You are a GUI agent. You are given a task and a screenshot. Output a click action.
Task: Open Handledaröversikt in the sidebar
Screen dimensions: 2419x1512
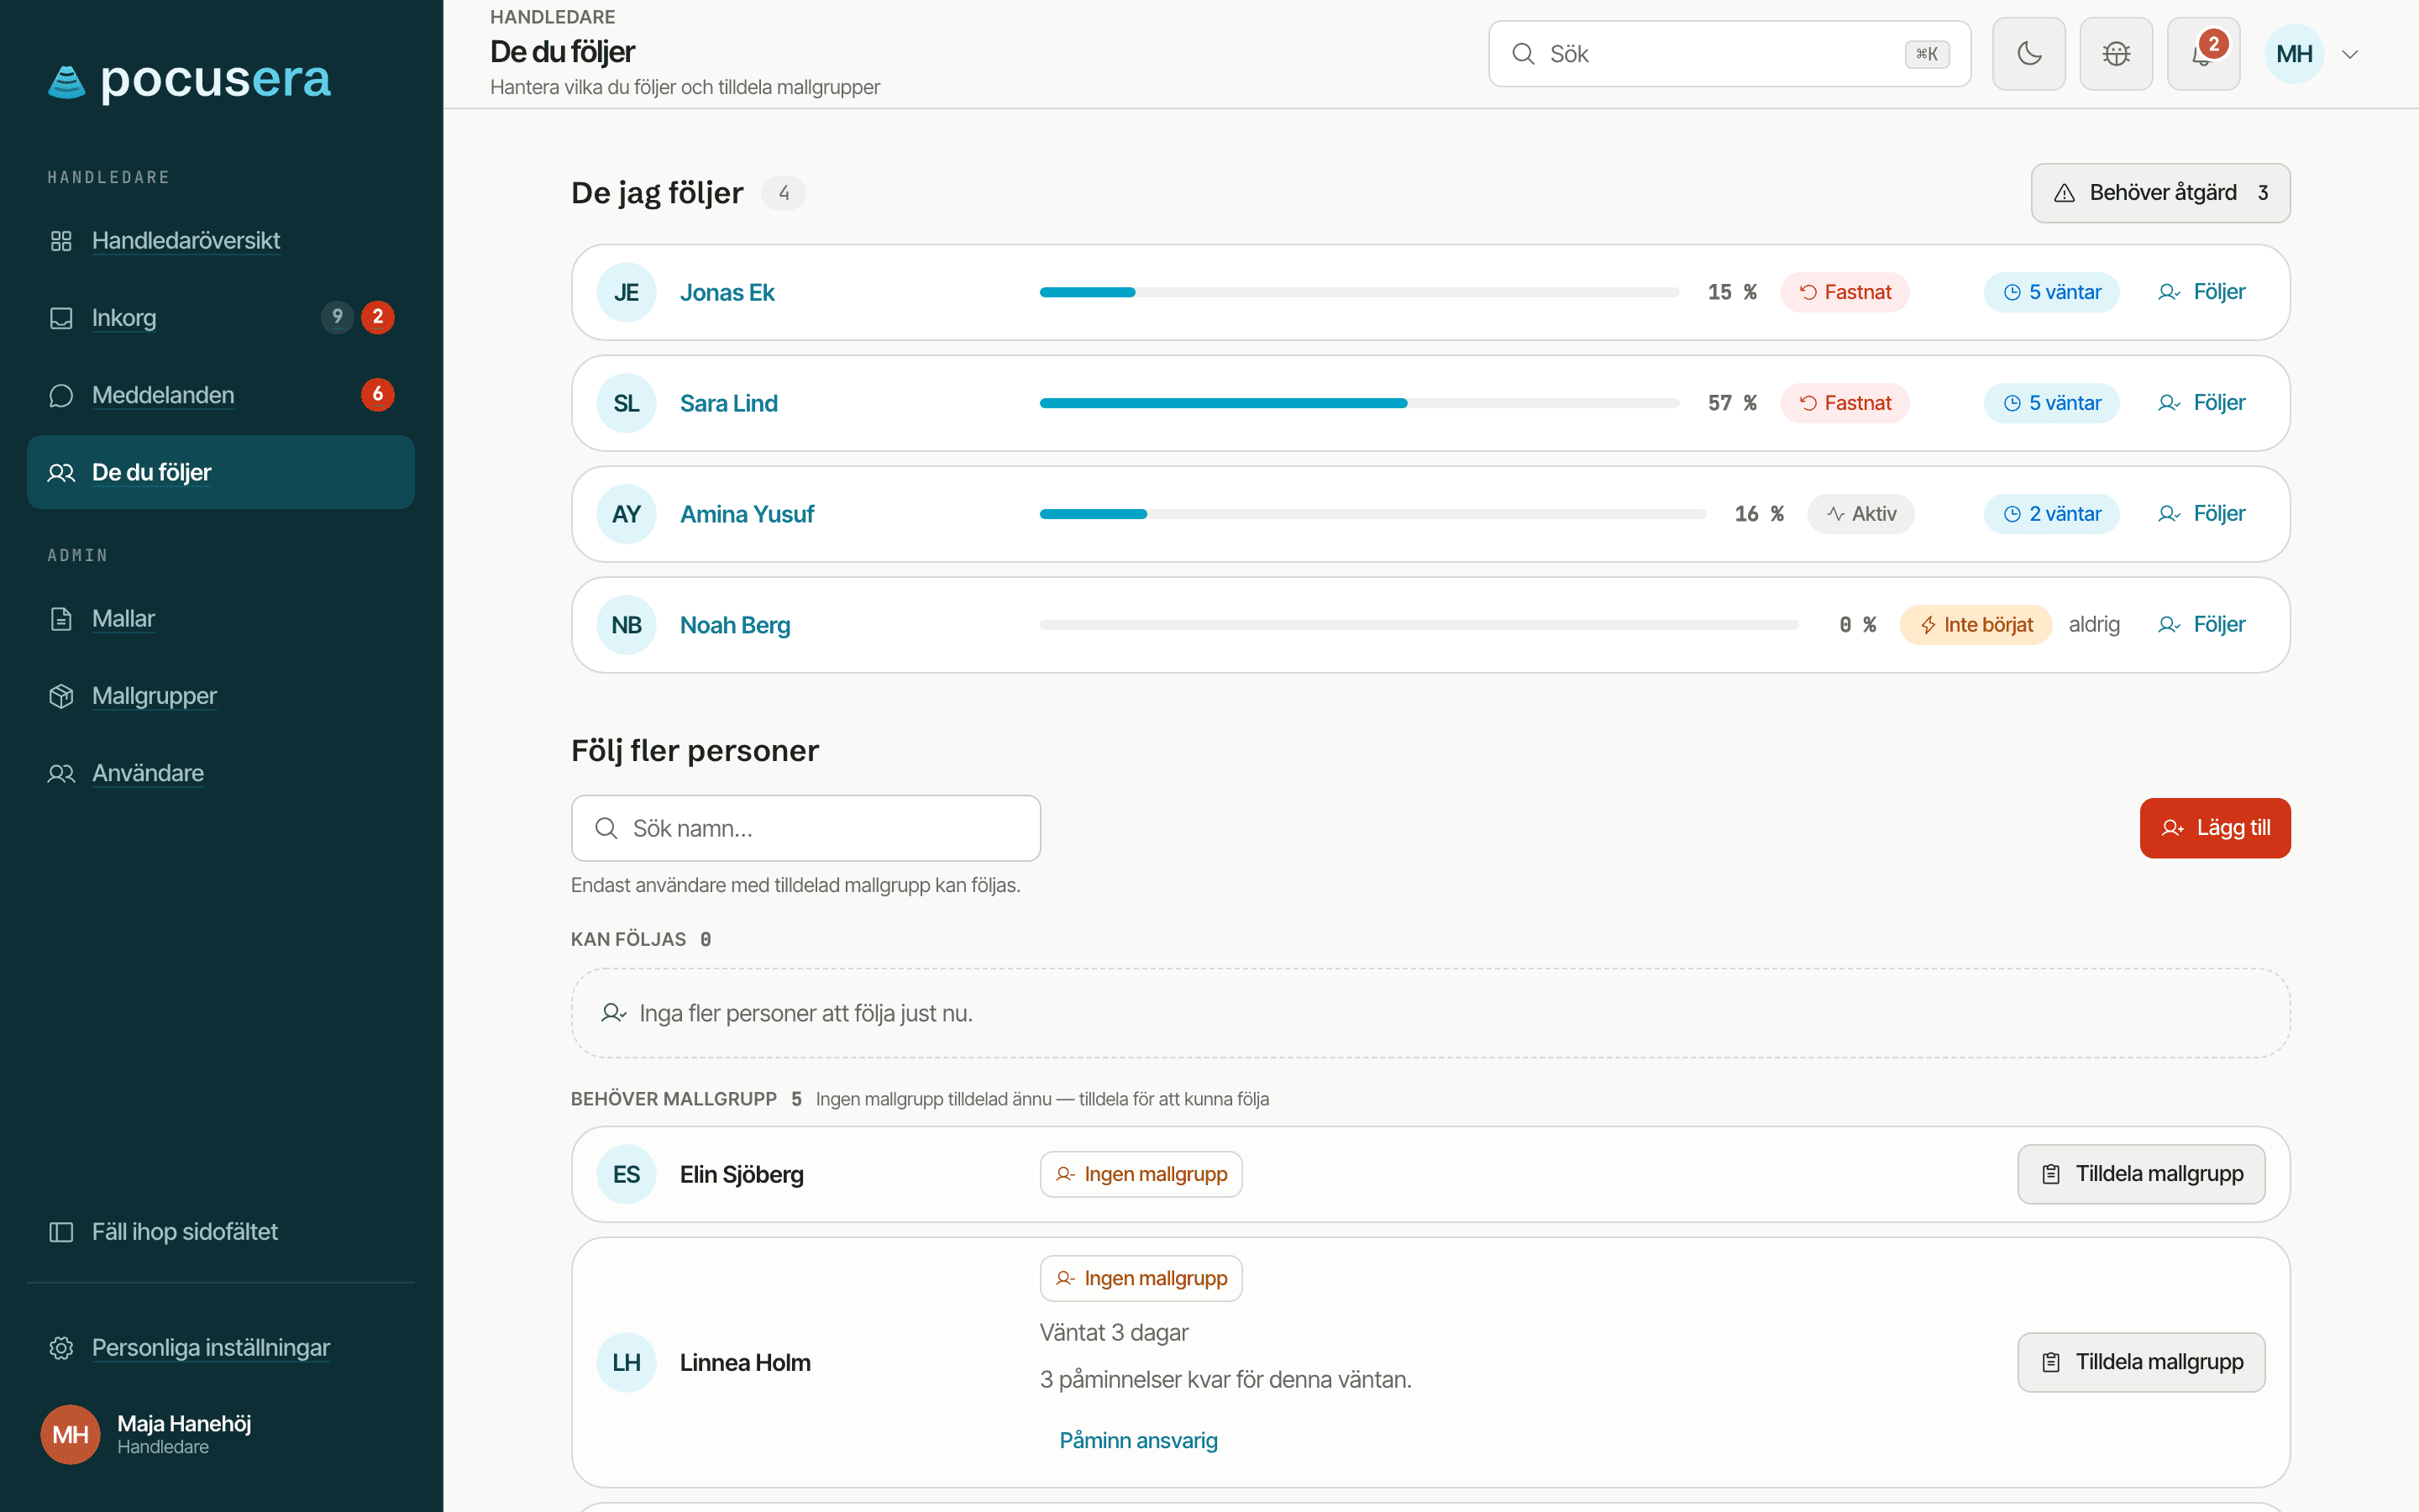[220, 240]
